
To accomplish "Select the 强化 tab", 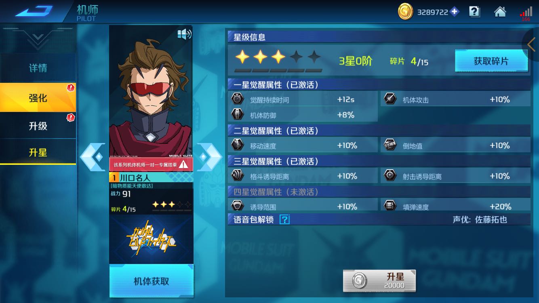I will point(38,98).
